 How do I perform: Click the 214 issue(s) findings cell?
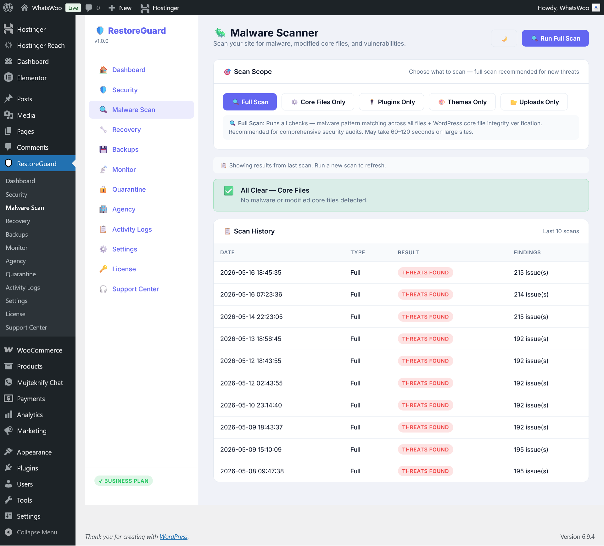tap(531, 295)
